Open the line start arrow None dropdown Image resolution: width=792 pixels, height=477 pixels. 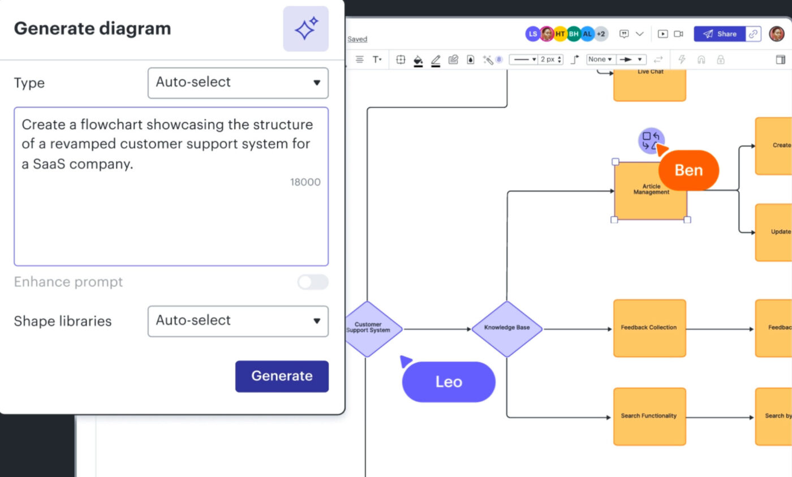pos(599,59)
